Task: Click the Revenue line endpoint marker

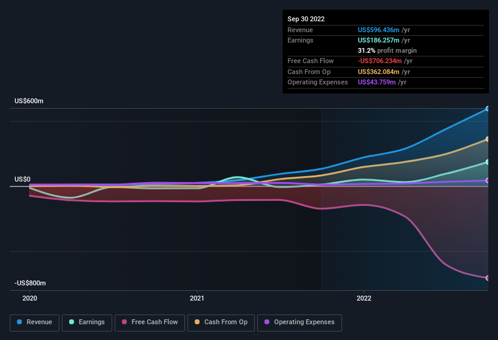Action: 487,109
